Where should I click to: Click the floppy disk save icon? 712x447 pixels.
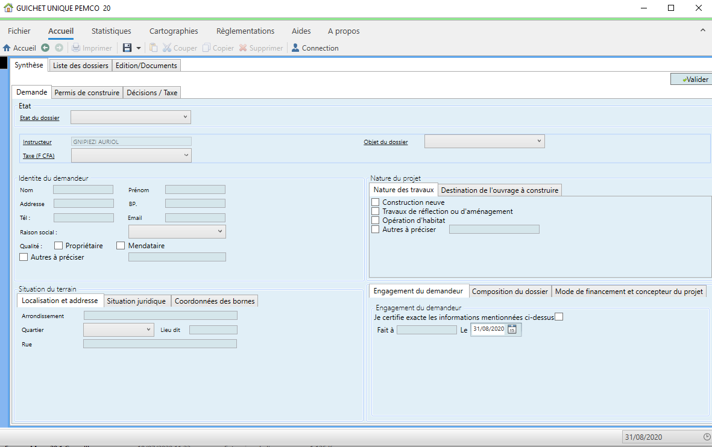pyautogui.click(x=127, y=48)
